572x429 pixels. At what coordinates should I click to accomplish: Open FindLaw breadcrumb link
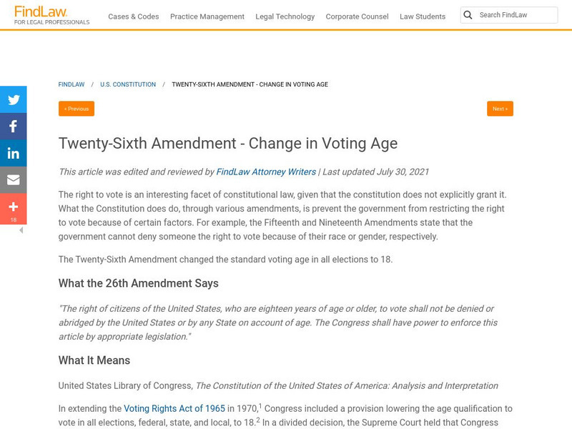pyautogui.click(x=71, y=84)
